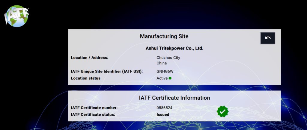Image resolution: width=307 pixels, height=130 pixels.
Task: Select the Manufacturing Site heading
Action: pos(164,36)
